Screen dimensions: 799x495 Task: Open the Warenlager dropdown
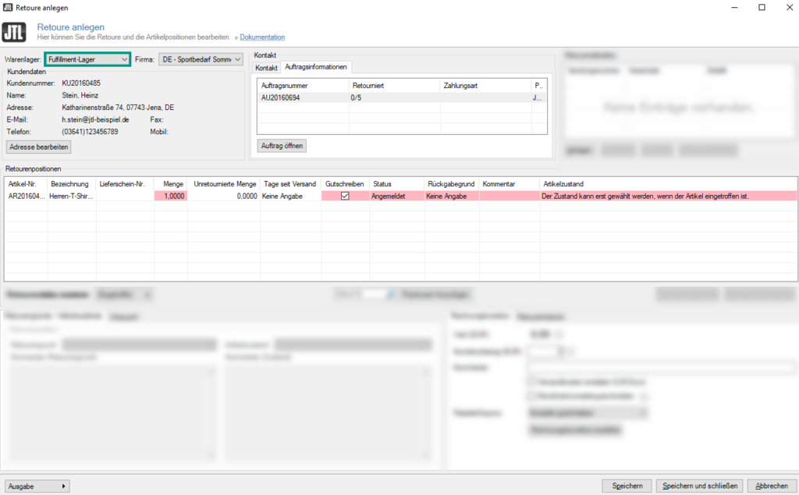(87, 59)
